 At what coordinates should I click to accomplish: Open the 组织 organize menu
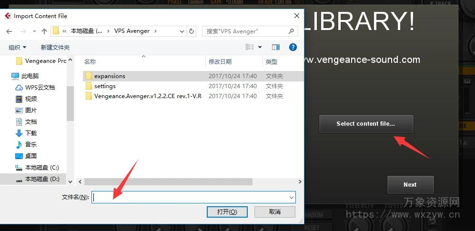pyautogui.click(x=18, y=47)
